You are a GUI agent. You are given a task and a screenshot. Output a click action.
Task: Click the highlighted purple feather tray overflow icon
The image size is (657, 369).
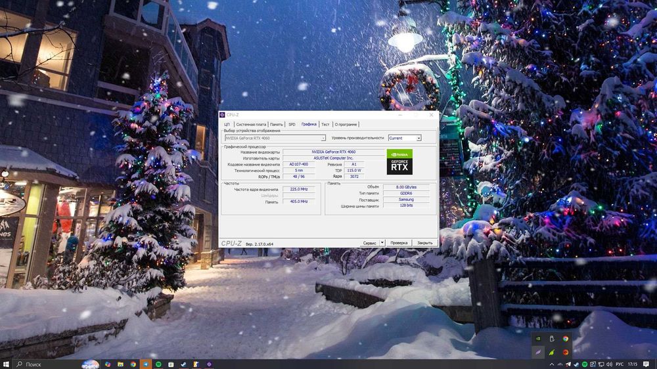[538, 352]
